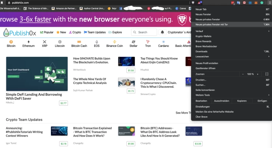Open Downloads from the menu
Image resolution: width=272 pixels, height=148 pixels.
pos(231,51)
